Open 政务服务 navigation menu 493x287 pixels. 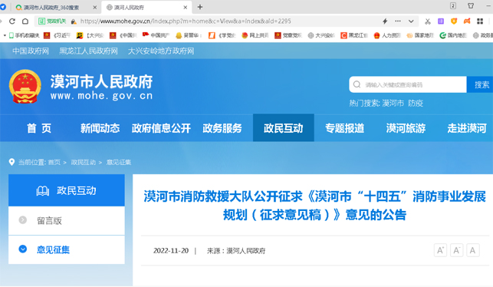[222, 128]
